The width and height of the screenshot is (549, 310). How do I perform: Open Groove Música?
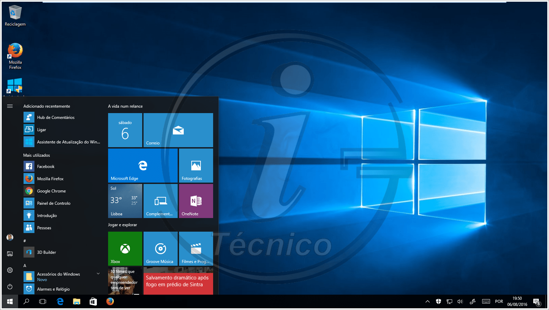pos(160,248)
